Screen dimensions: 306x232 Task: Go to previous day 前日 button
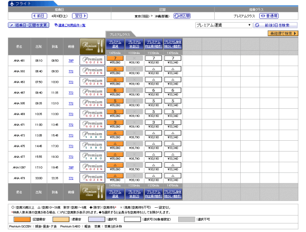(x=40, y=16)
